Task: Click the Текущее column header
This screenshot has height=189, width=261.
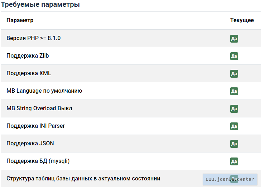Action: pyautogui.click(x=242, y=20)
